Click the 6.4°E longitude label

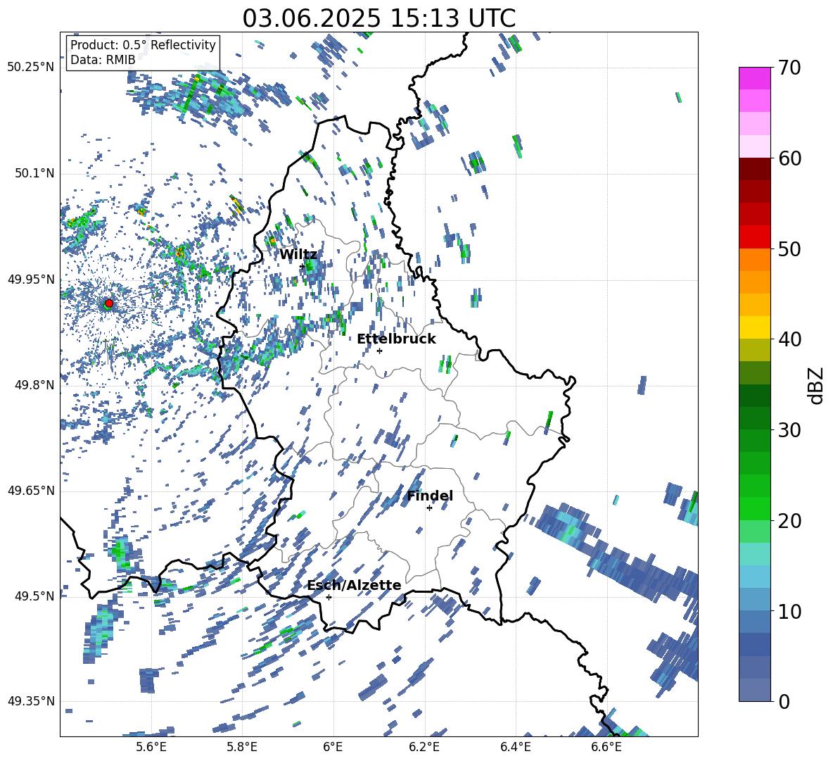(x=515, y=747)
